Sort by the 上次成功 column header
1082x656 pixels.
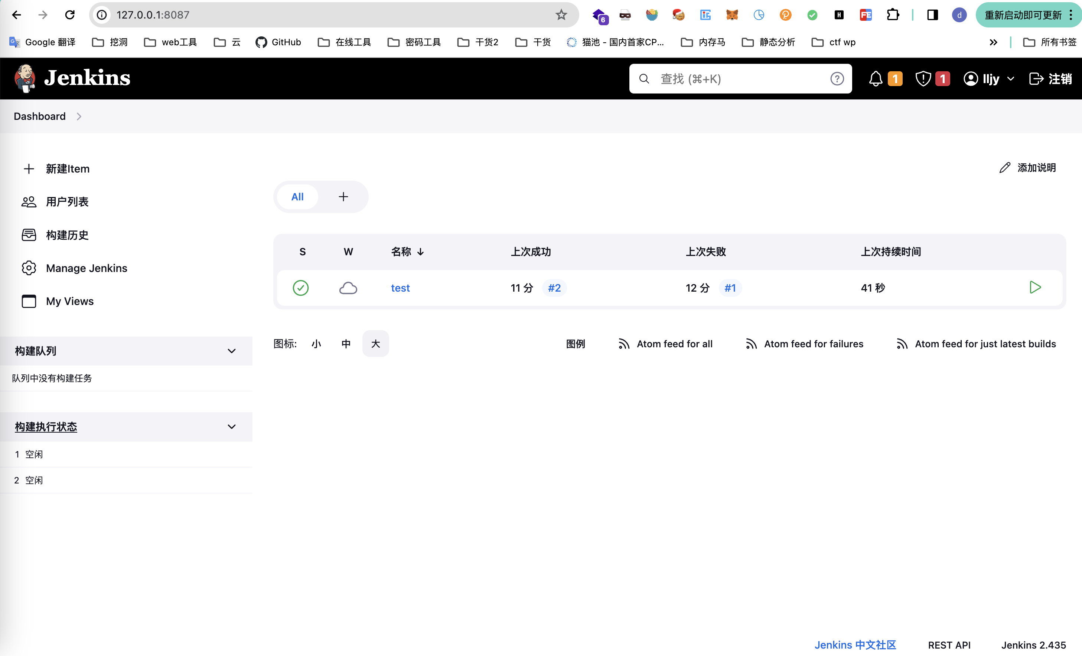tap(531, 252)
